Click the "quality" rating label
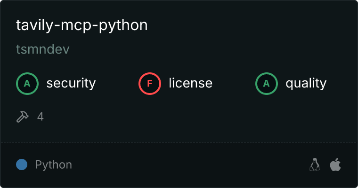 [306, 84]
